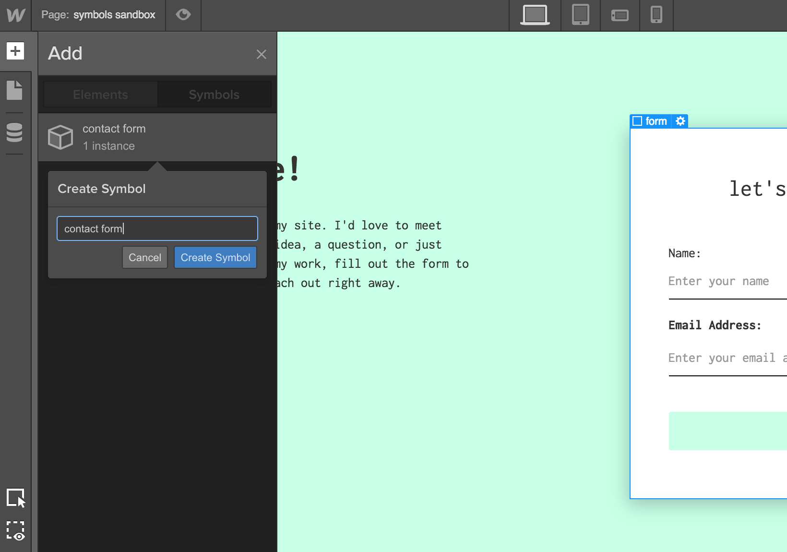
Task: Switch to desktop viewport
Action: 535,15
